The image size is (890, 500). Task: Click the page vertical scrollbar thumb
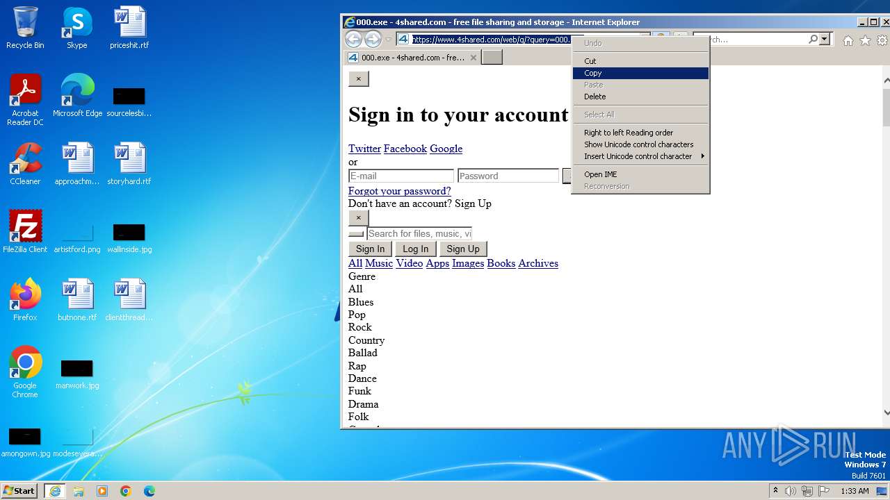887,108
